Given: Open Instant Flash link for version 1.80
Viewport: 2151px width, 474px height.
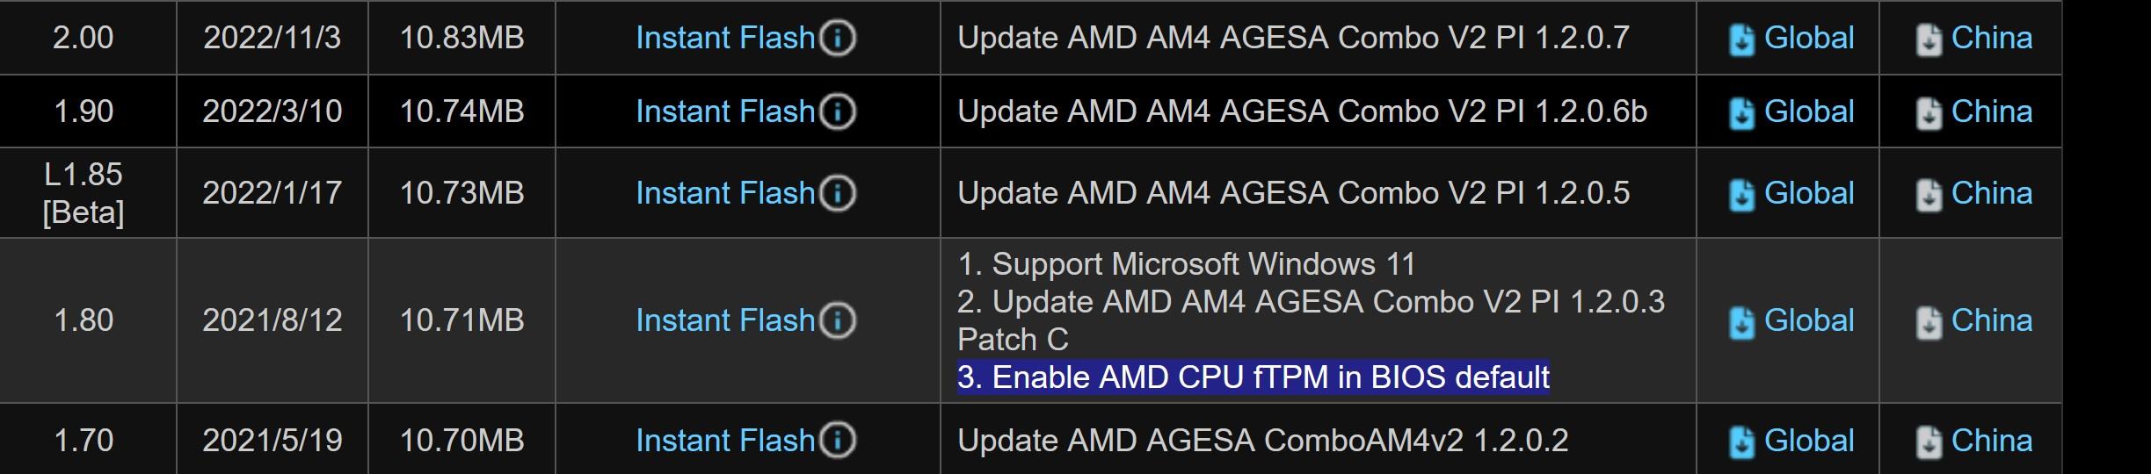Looking at the screenshot, I should point(725,320).
